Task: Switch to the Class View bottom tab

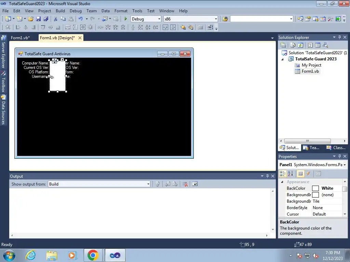Action: tap(336, 148)
